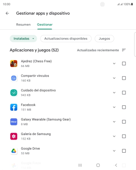Select the Gestionar tab

pyautogui.click(x=45, y=24)
